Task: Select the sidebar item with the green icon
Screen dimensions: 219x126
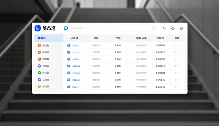Action: (x=43, y=73)
